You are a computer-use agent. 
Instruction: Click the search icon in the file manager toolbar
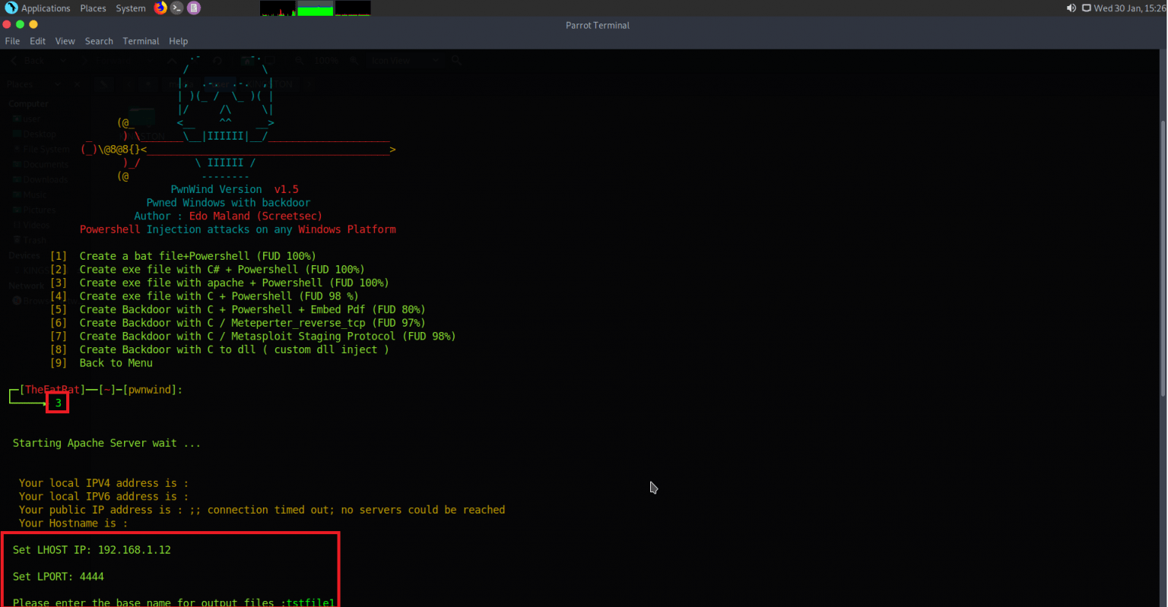(456, 61)
